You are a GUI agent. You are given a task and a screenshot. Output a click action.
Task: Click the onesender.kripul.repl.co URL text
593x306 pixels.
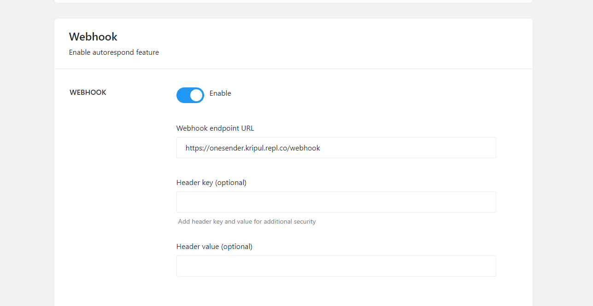click(252, 148)
